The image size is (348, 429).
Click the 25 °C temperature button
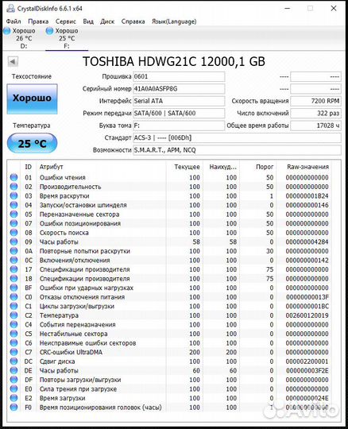(x=32, y=143)
